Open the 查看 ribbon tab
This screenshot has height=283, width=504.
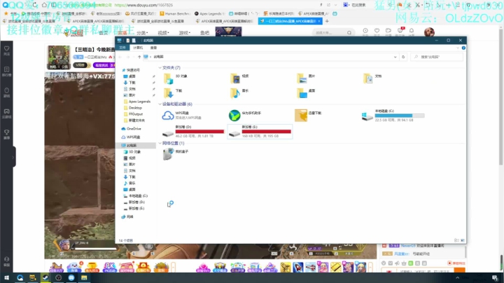coord(153,48)
